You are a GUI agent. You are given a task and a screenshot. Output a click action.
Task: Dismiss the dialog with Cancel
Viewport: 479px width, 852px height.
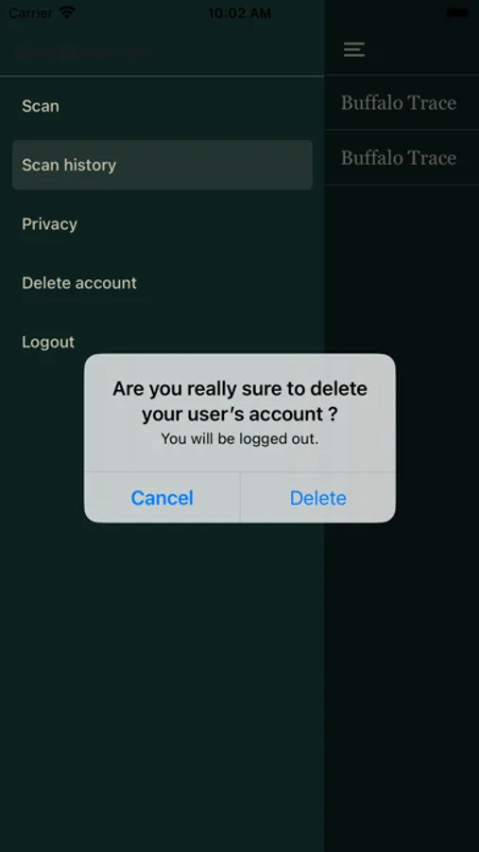click(x=163, y=498)
